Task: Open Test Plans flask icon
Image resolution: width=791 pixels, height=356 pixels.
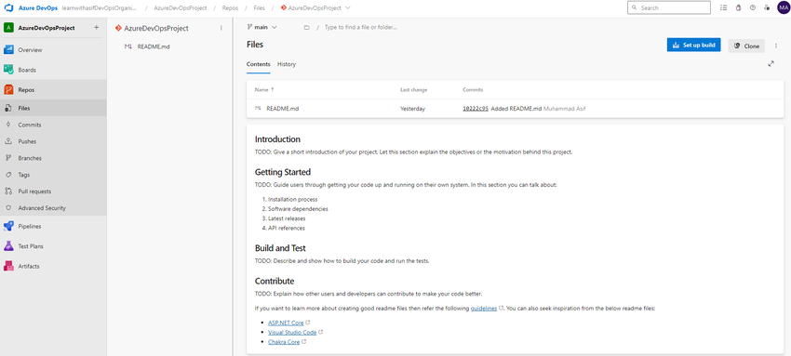Action: (x=8, y=246)
